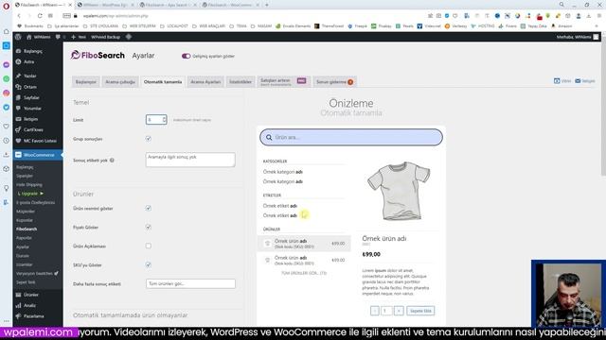Click into 'Sonuç etiketi yok' text field

tap(190, 160)
